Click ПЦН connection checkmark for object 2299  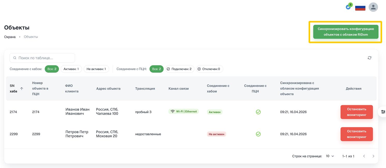pos(258,134)
